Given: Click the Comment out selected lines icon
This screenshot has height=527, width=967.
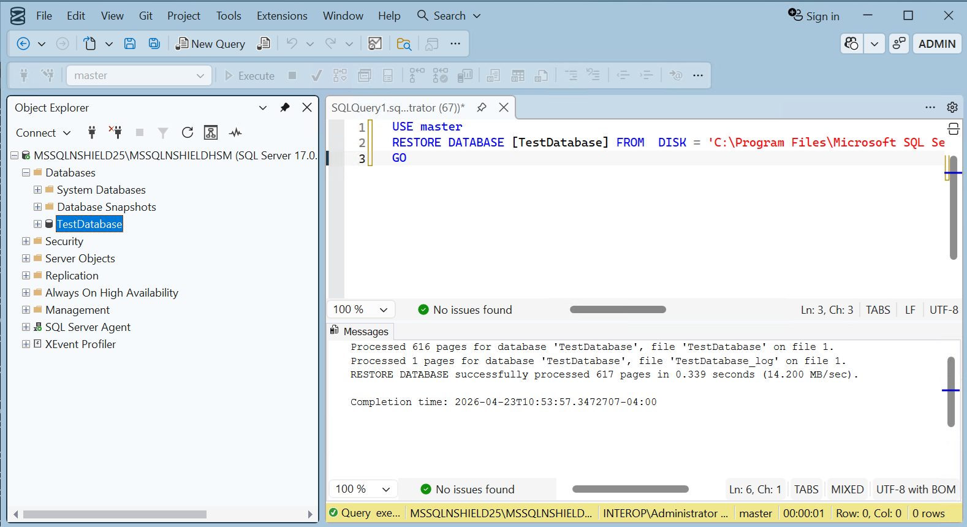Looking at the screenshot, I should [x=571, y=75].
